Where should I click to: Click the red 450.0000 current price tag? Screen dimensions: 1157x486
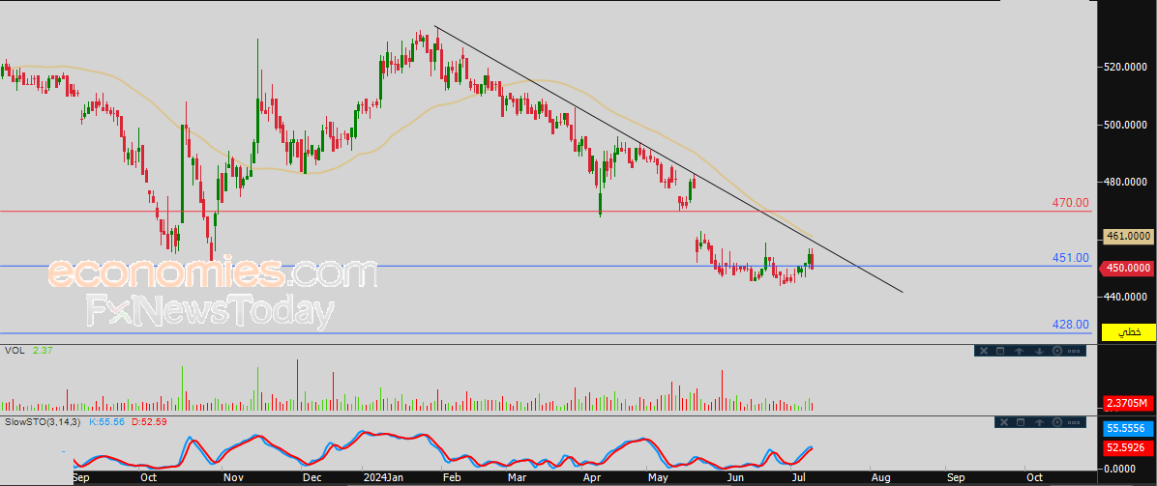tap(1128, 268)
